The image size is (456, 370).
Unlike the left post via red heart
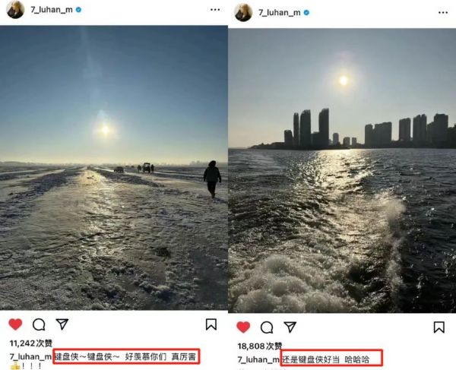(15, 324)
